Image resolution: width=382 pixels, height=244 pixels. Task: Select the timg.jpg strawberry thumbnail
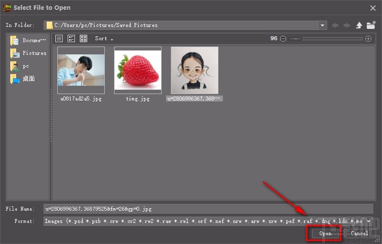point(138,70)
